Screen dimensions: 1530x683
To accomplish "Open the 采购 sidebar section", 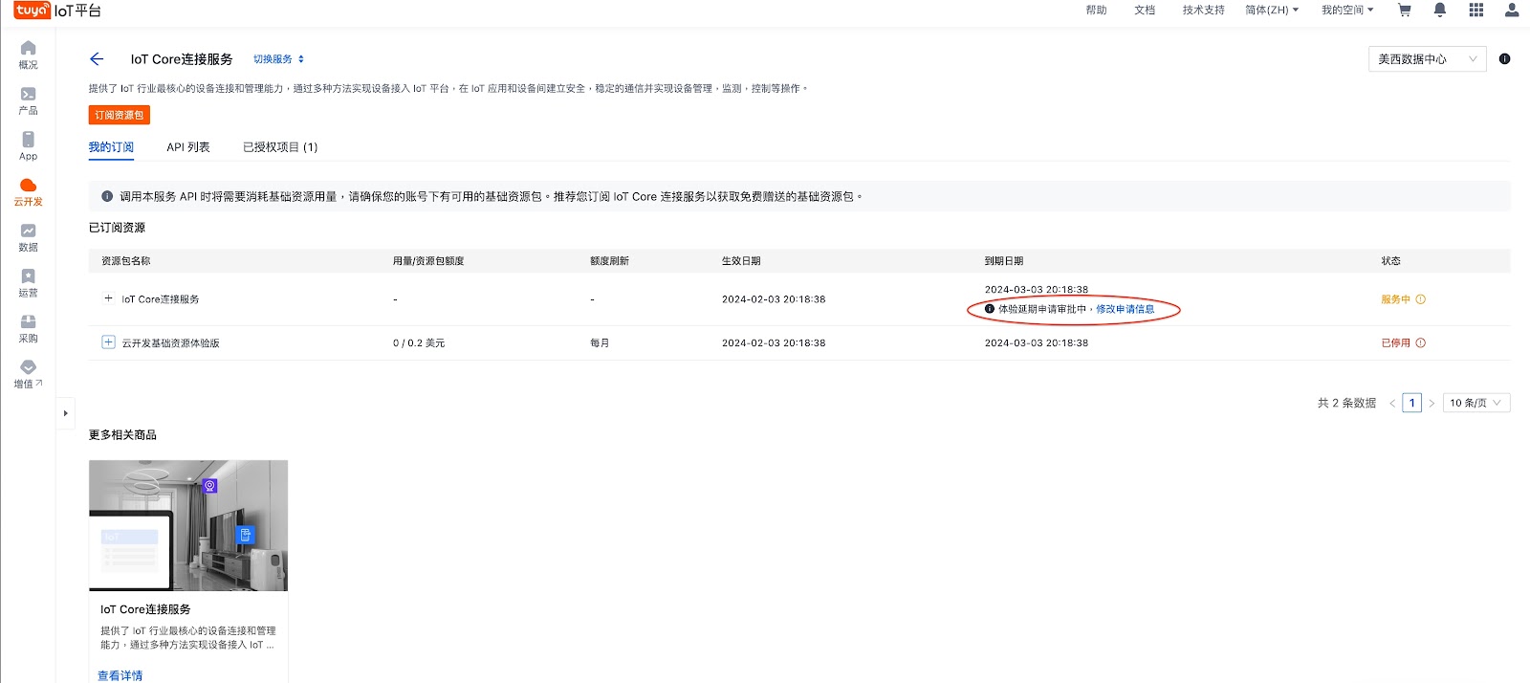I will 28,328.
